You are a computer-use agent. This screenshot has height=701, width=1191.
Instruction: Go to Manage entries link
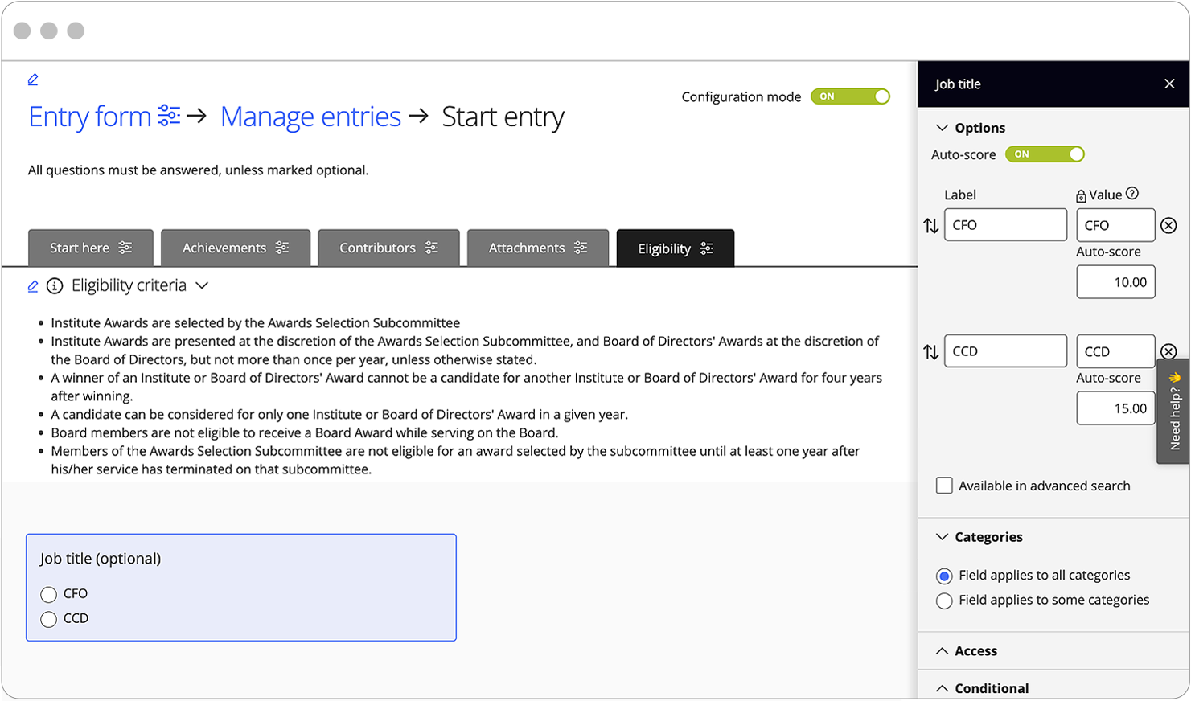coord(310,117)
